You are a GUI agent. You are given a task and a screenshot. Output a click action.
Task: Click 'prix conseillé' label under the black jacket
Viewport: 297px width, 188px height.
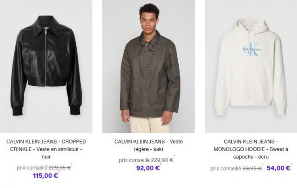tap(32, 168)
